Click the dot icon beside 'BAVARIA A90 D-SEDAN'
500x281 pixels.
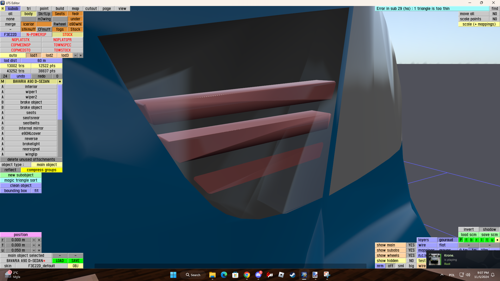(x=60, y=81)
